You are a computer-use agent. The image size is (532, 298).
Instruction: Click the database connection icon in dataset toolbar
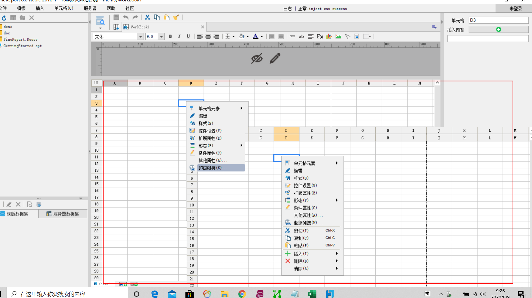click(x=39, y=204)
